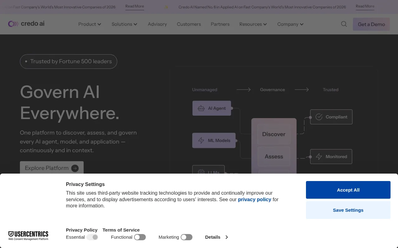Viewport: 398px width, 248px height.
Task: Click the Unmanaged diagram label
Action: tap(205, 90)
